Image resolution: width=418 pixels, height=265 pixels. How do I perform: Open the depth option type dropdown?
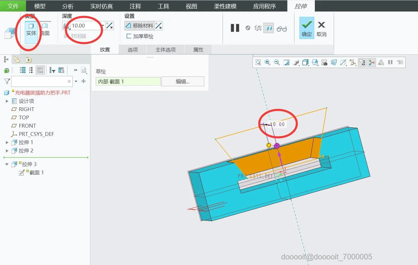coord(66,26)
